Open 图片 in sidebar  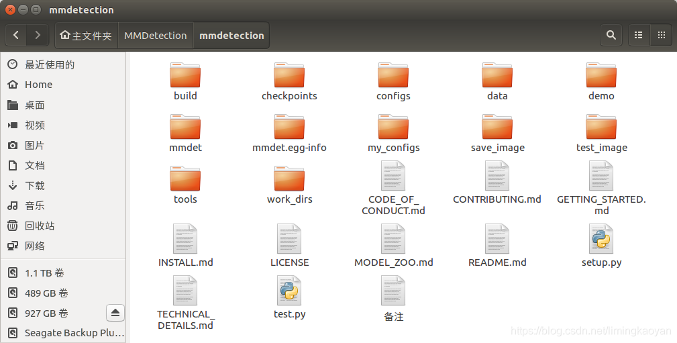coord(63,145)
